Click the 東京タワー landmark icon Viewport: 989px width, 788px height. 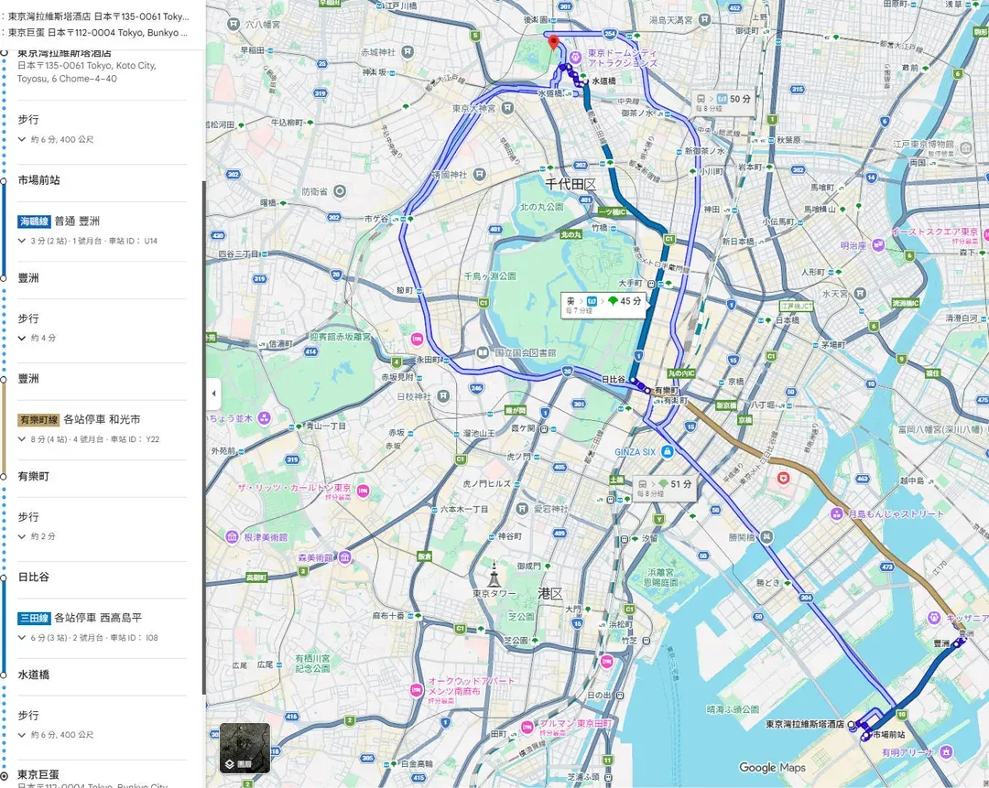point(494,575)
